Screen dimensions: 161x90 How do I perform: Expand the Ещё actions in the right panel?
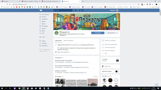(106, 53)
